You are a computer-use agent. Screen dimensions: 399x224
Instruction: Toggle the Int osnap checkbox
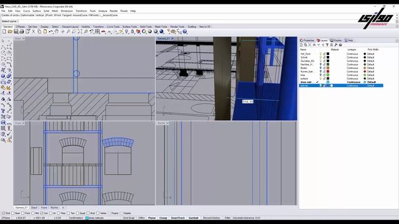pos(50,213)
